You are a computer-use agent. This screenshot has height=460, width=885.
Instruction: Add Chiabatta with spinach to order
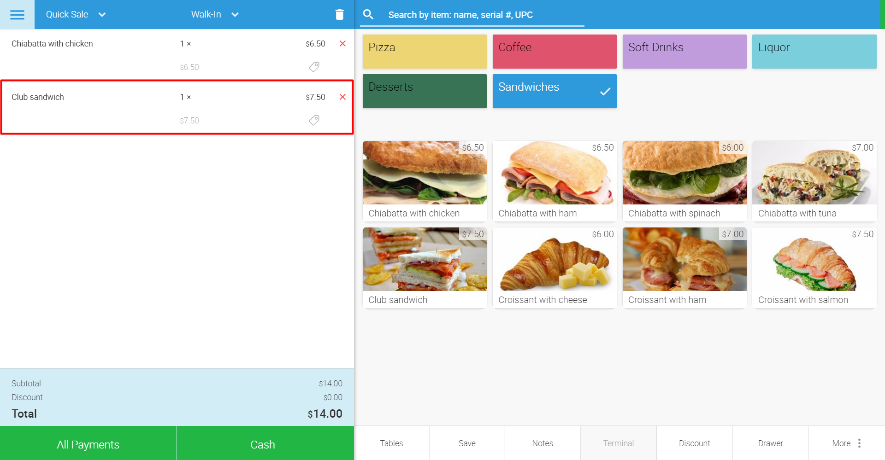(x=684, y=181)
